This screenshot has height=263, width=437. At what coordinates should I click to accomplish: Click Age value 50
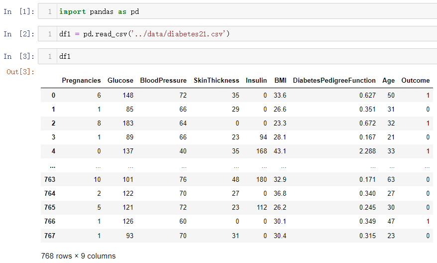[391, 95]
